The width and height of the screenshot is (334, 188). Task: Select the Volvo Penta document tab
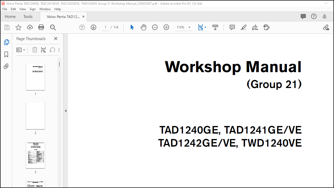coord(63,16)
